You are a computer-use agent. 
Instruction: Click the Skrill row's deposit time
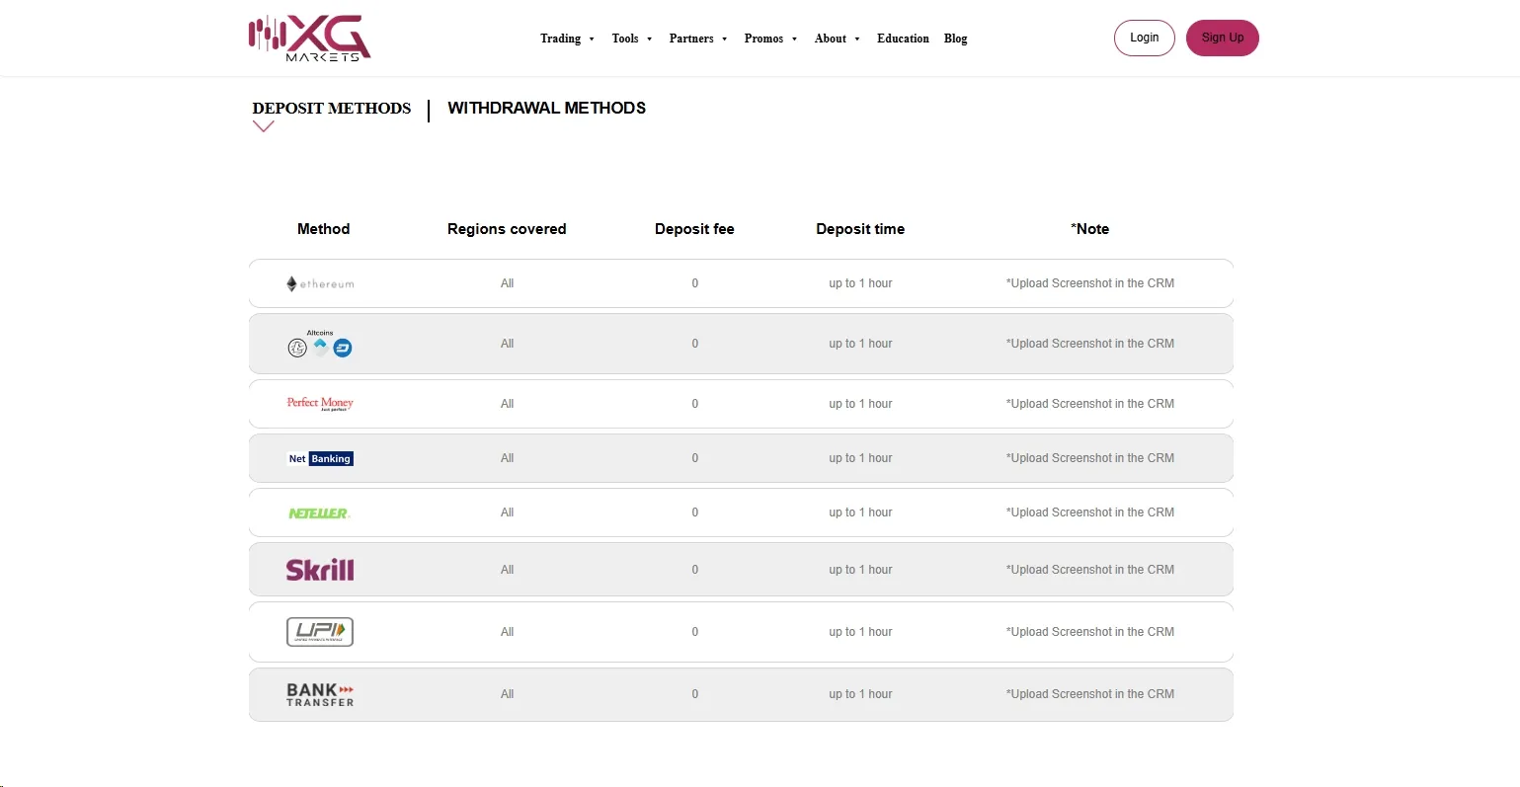860,570
